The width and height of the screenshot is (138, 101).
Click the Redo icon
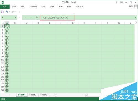(x=13, y=12)
